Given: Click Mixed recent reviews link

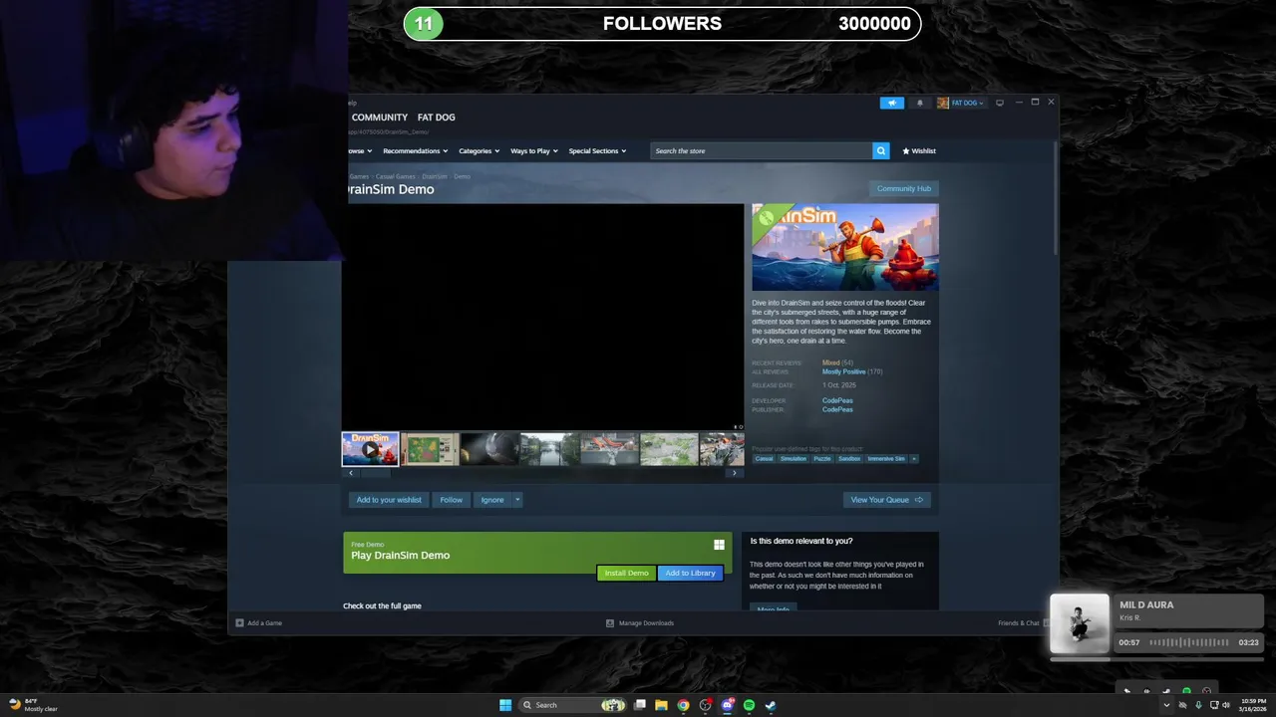Looking at the screenshot, I should (x=830, y=362).
